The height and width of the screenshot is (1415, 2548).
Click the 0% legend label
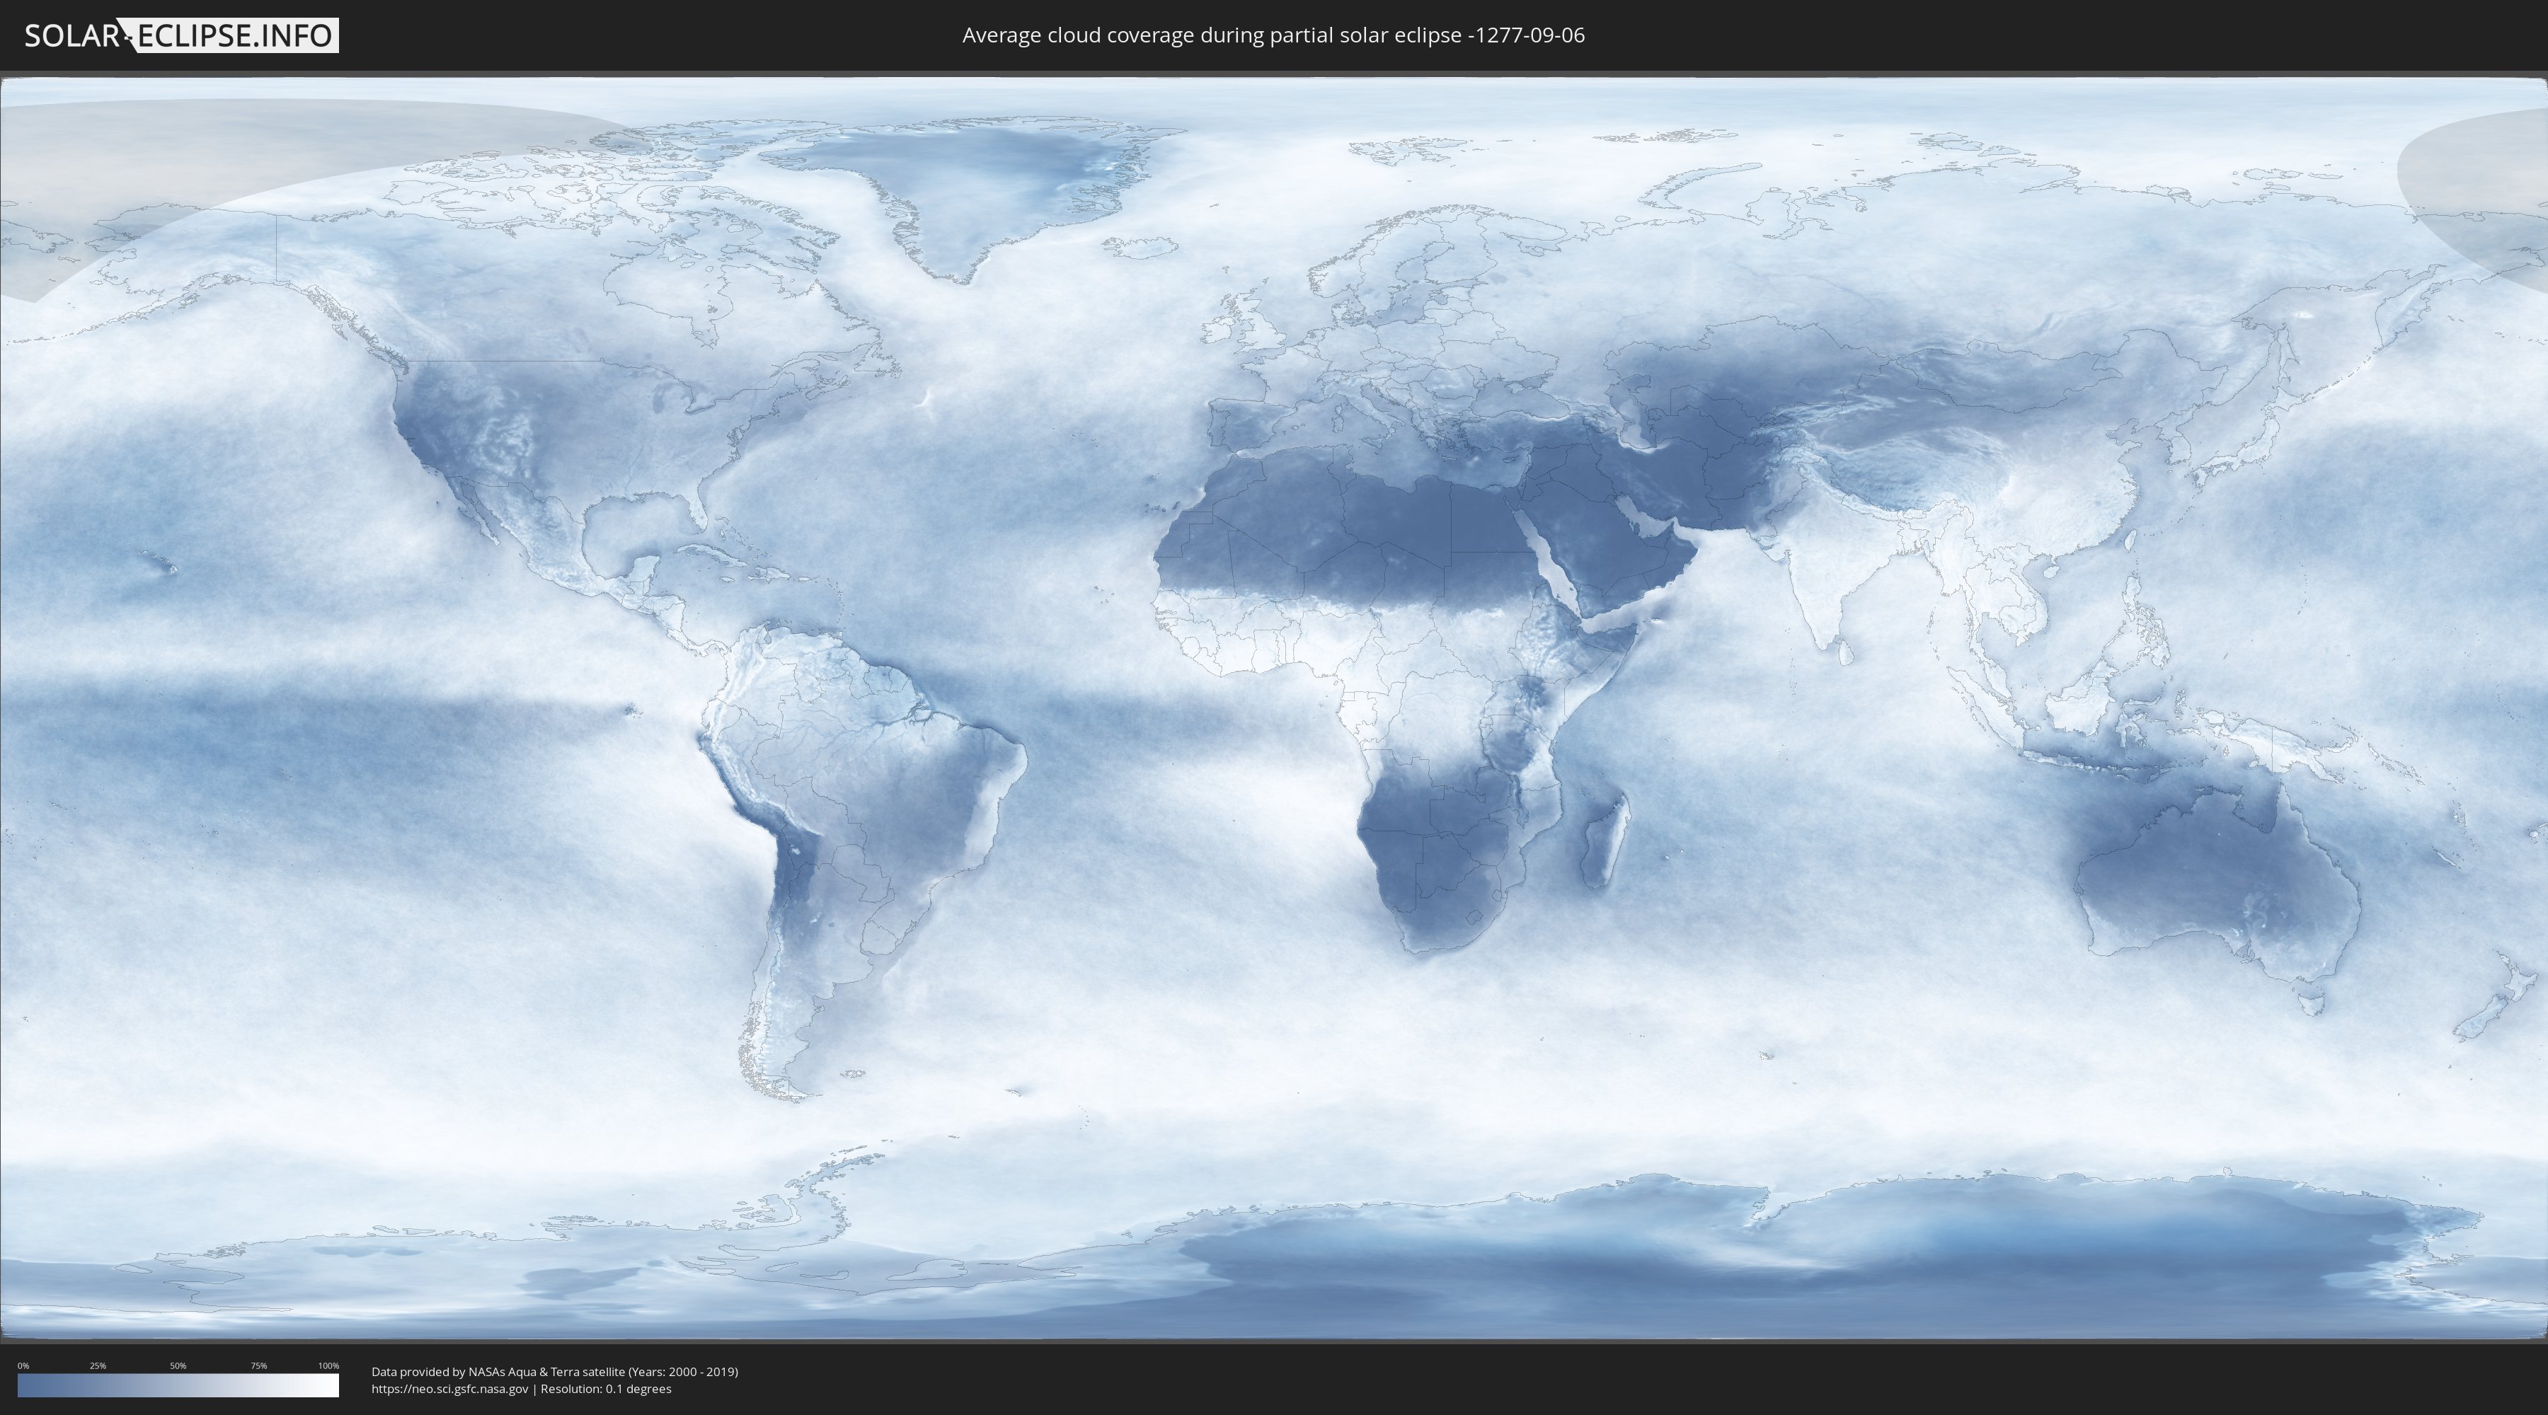tap(24, 1365)
